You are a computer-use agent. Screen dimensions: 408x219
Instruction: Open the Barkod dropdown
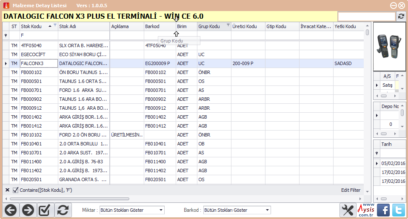tap(267, 210)
